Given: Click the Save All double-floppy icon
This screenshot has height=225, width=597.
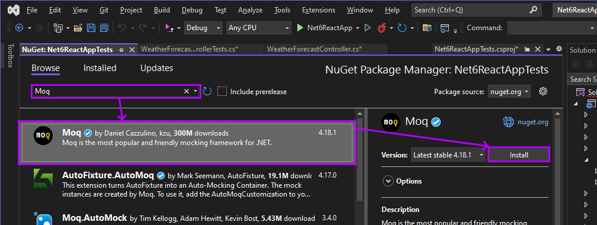Looking at the screenshot, I should click(104, 28).
